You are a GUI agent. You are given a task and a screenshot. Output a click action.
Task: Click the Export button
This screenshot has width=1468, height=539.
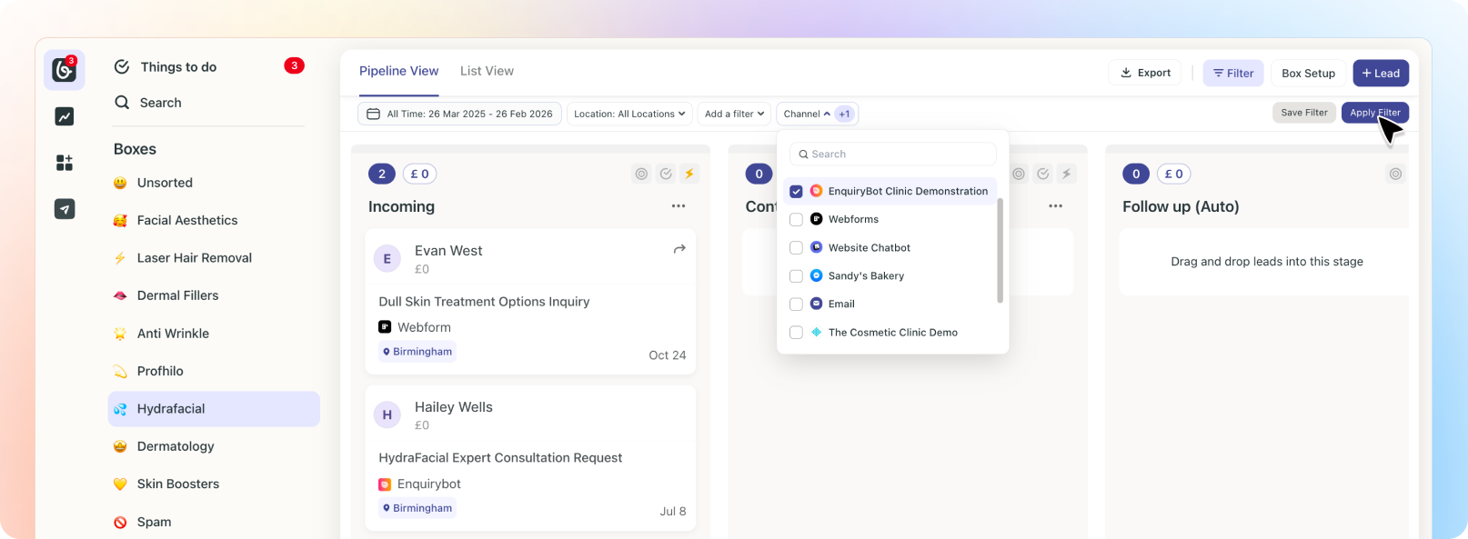(x=1145, y=73)
